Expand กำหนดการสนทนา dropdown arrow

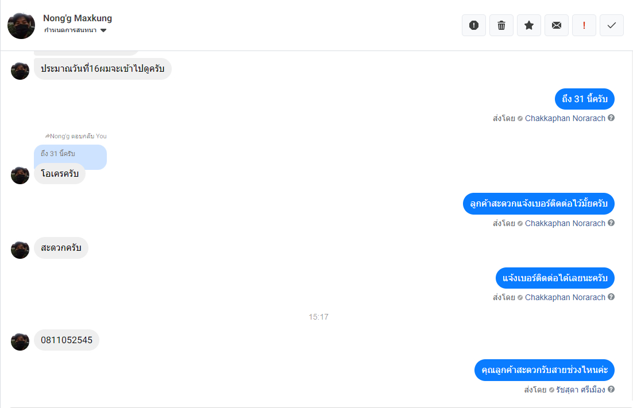coord(103,30)
